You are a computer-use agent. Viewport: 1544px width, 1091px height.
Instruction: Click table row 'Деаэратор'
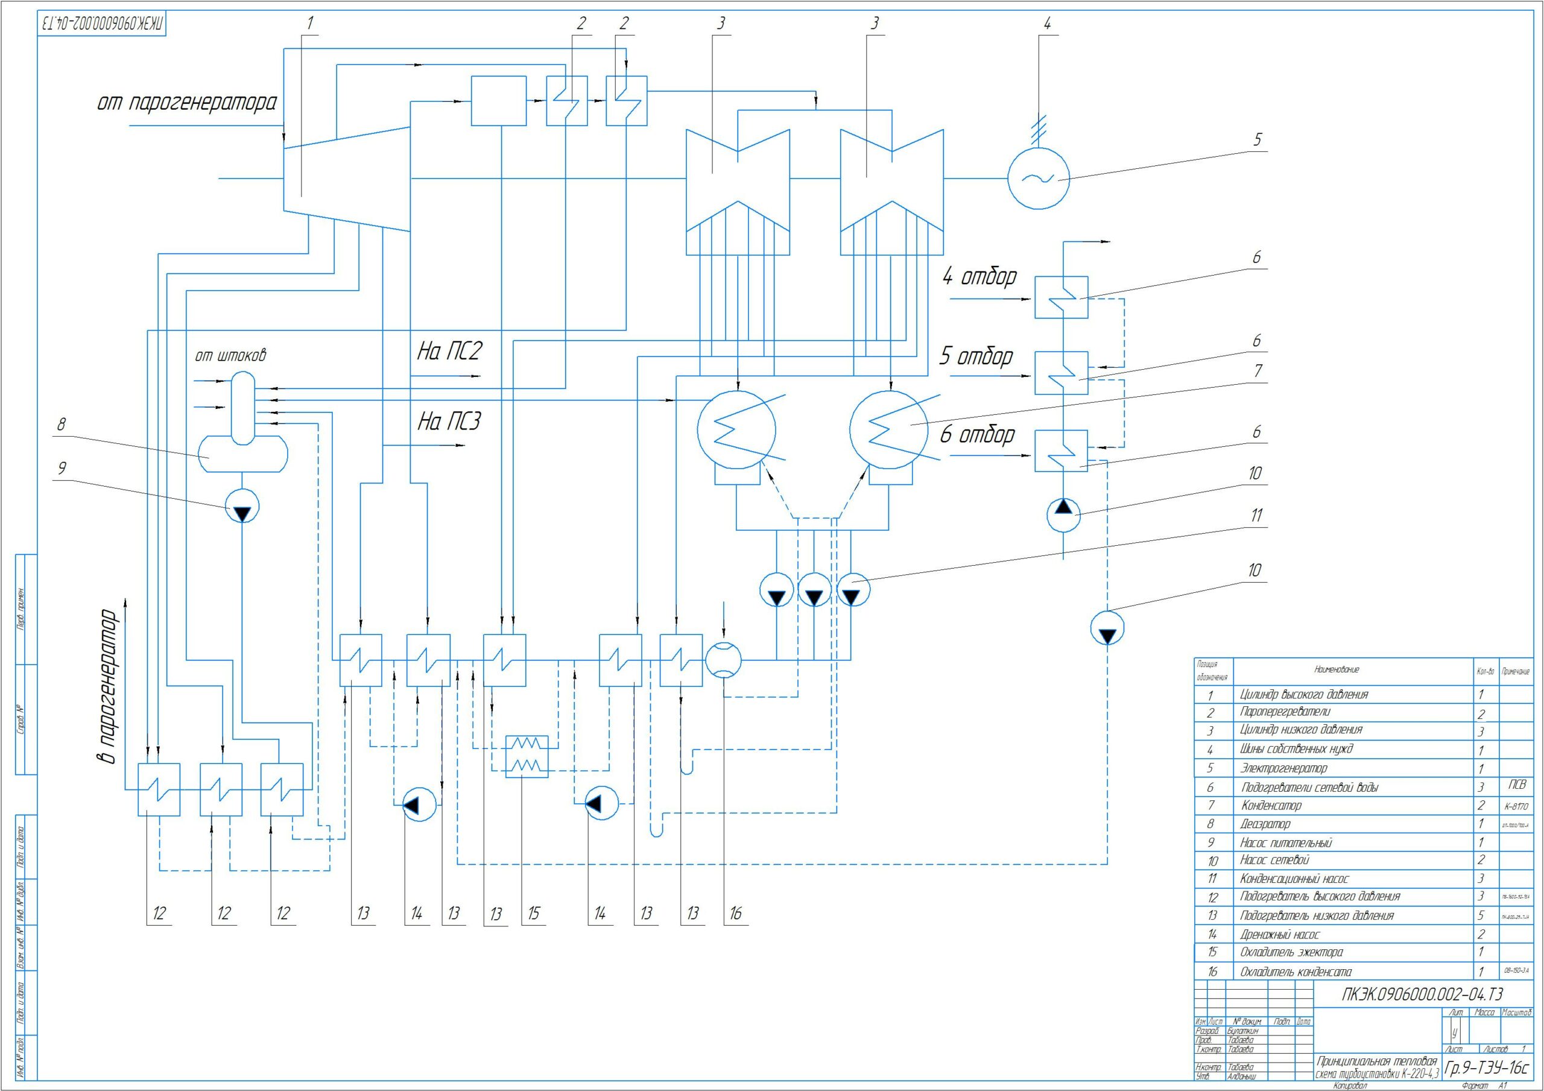click(x=1362, y=824)
